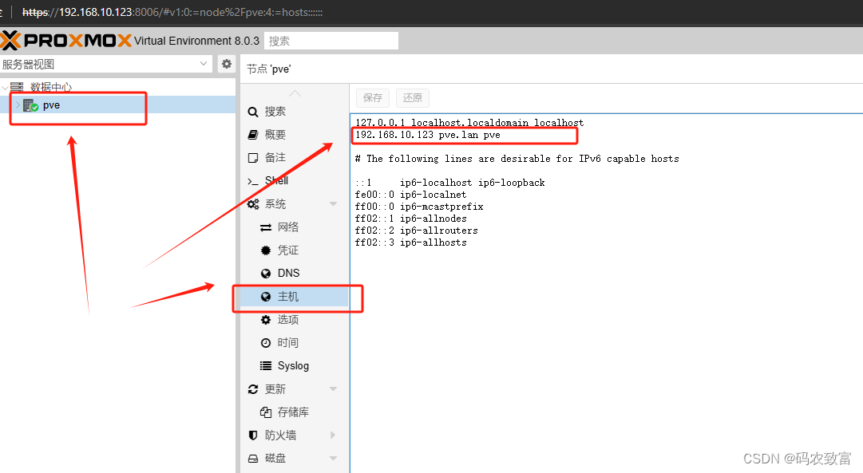The height and width of the screenshot is (473, 863).
Task: Click the ff02::2 ip6-allrouters line
Action: 417,231
